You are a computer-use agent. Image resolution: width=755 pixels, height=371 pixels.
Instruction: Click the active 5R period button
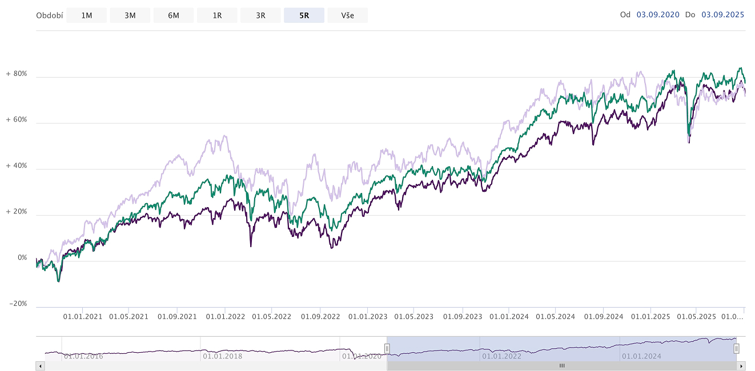[304, 15]
